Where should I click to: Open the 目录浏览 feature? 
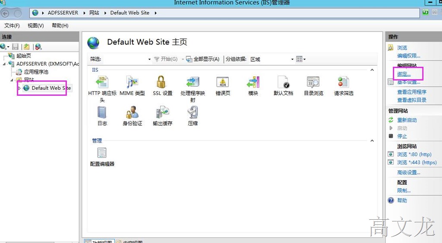point(313,86)
